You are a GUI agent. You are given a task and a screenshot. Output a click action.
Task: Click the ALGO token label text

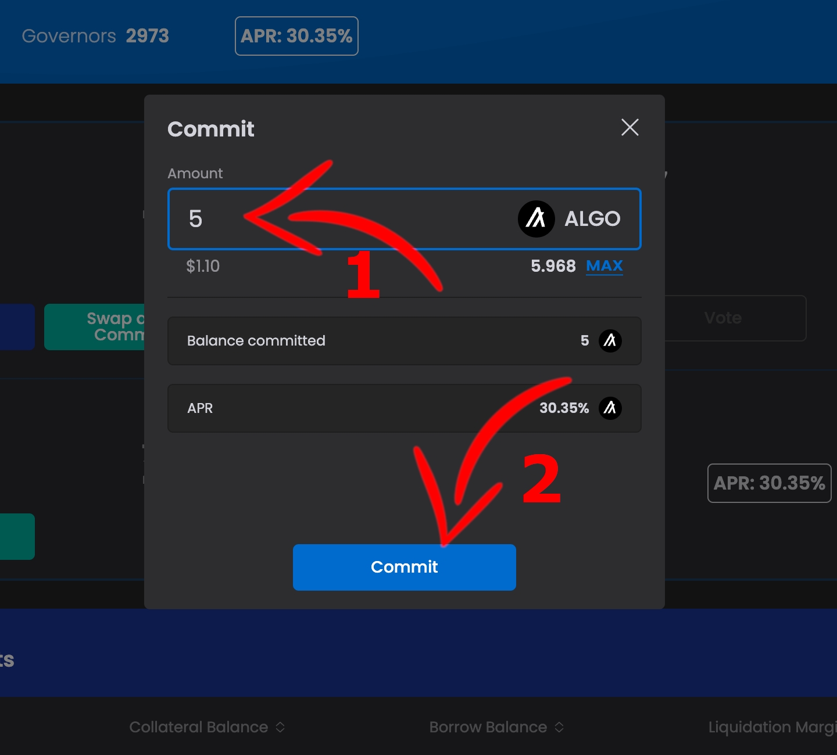coord(592,219)
